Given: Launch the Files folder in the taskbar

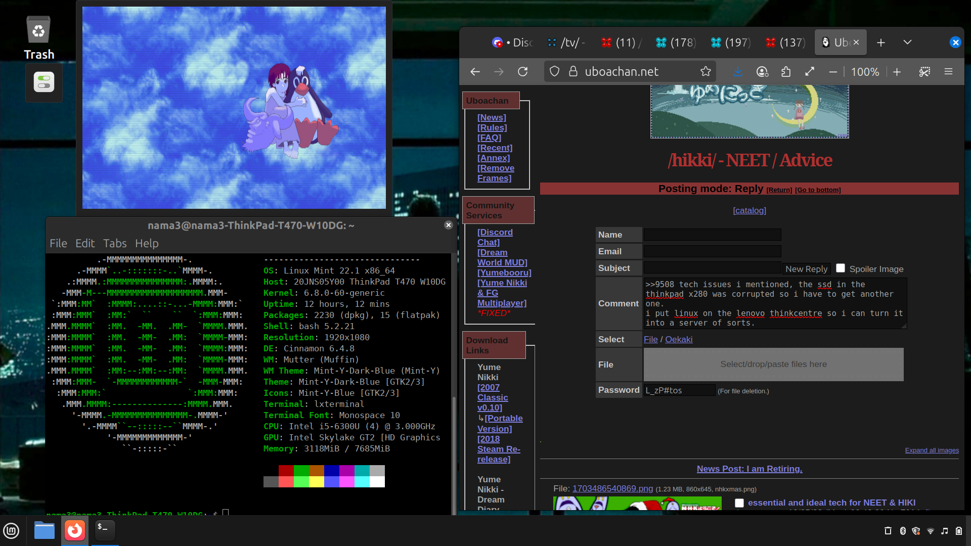Looking at the screenshot, I should coord(45,530).
